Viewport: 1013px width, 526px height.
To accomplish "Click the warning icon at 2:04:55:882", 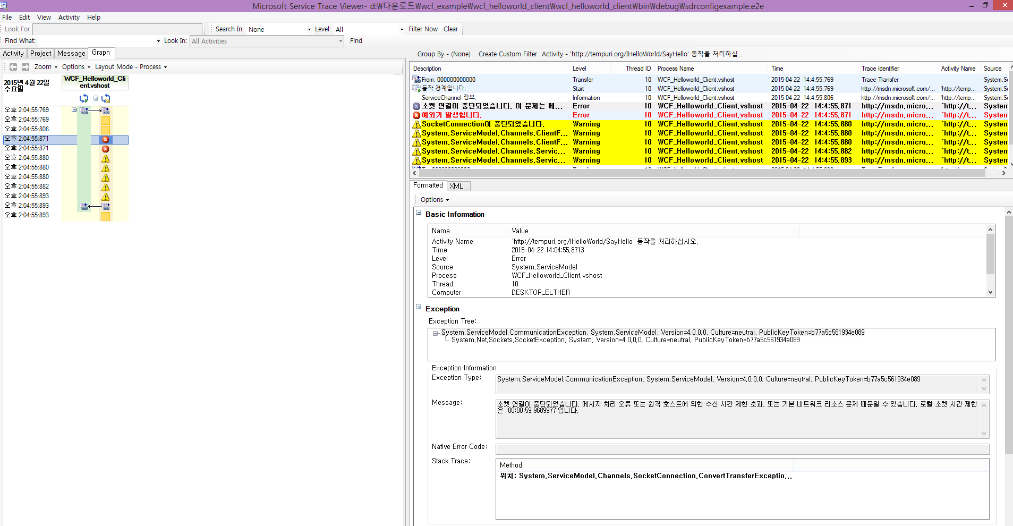I will tap(105, 188).
